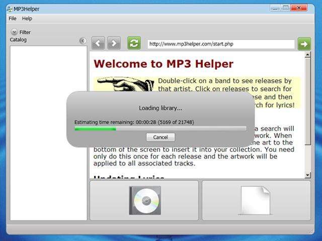Click the green refresh button

click(x=134, y=43)
